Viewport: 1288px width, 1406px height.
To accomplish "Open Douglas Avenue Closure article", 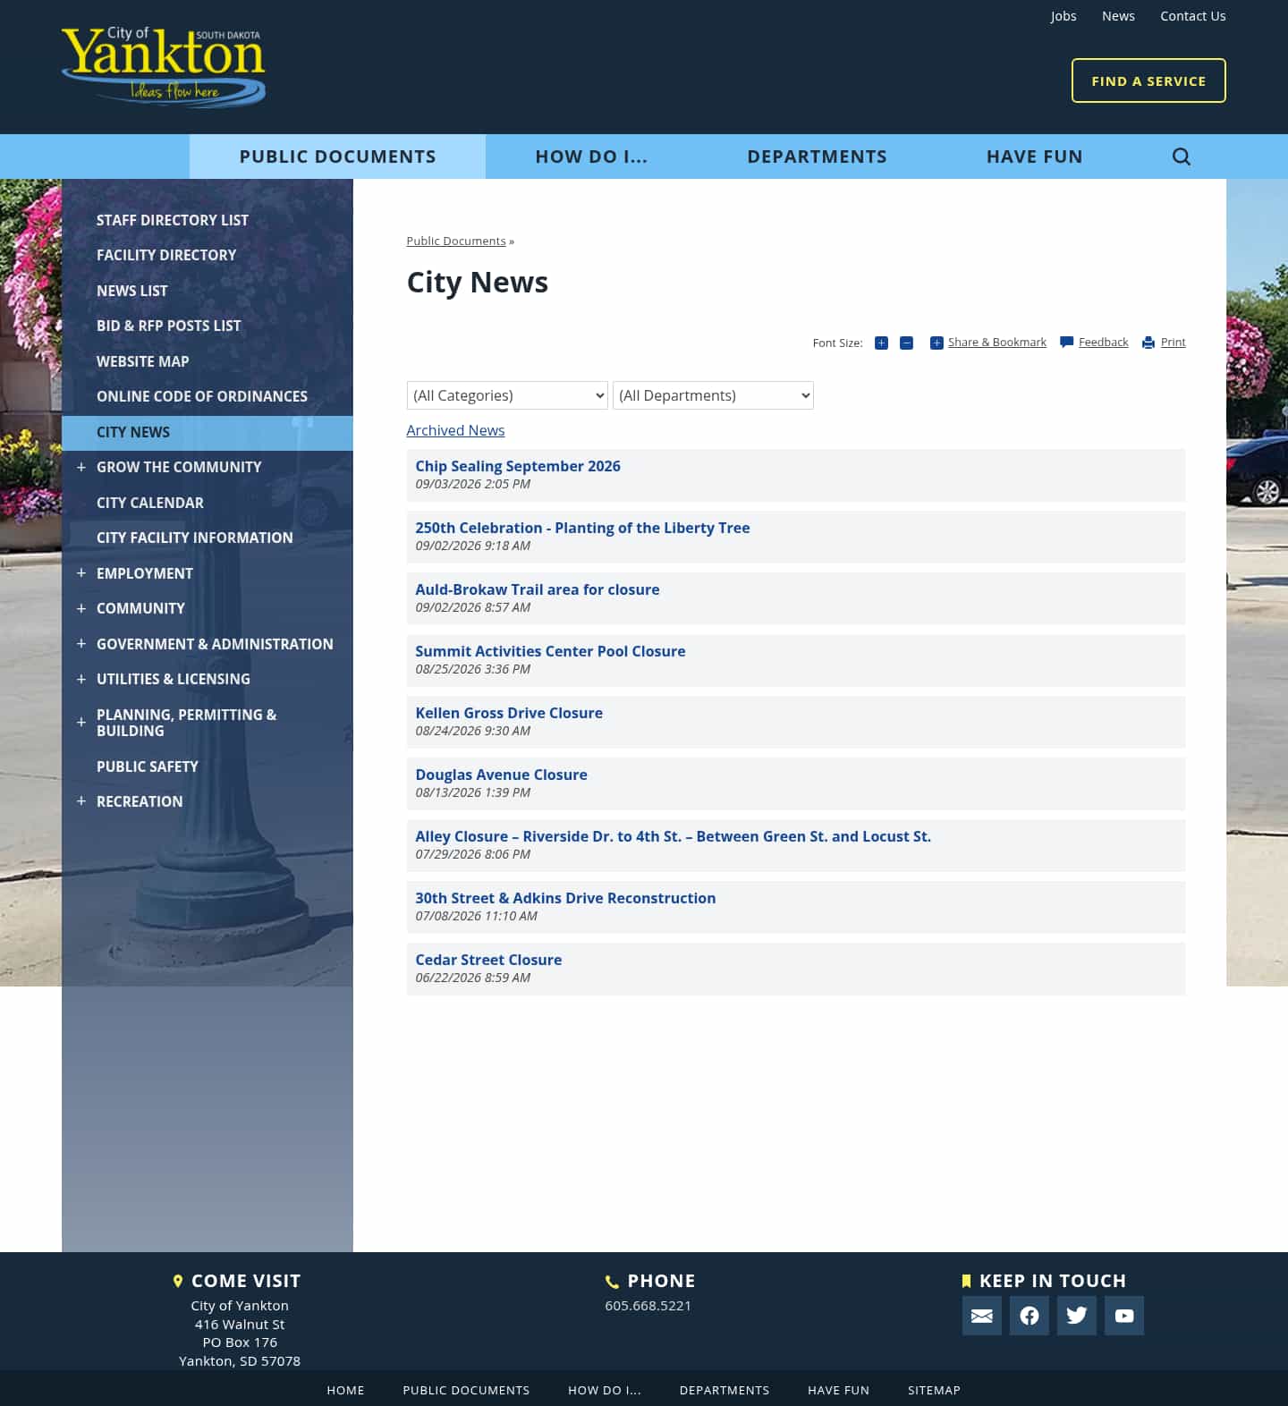I will tap(501, 775).
